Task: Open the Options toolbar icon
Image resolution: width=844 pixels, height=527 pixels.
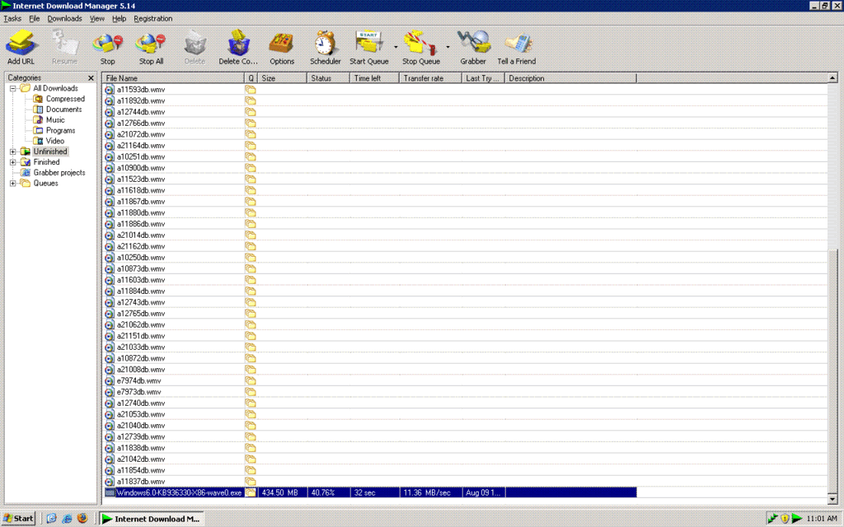Action: click(282, 43)
